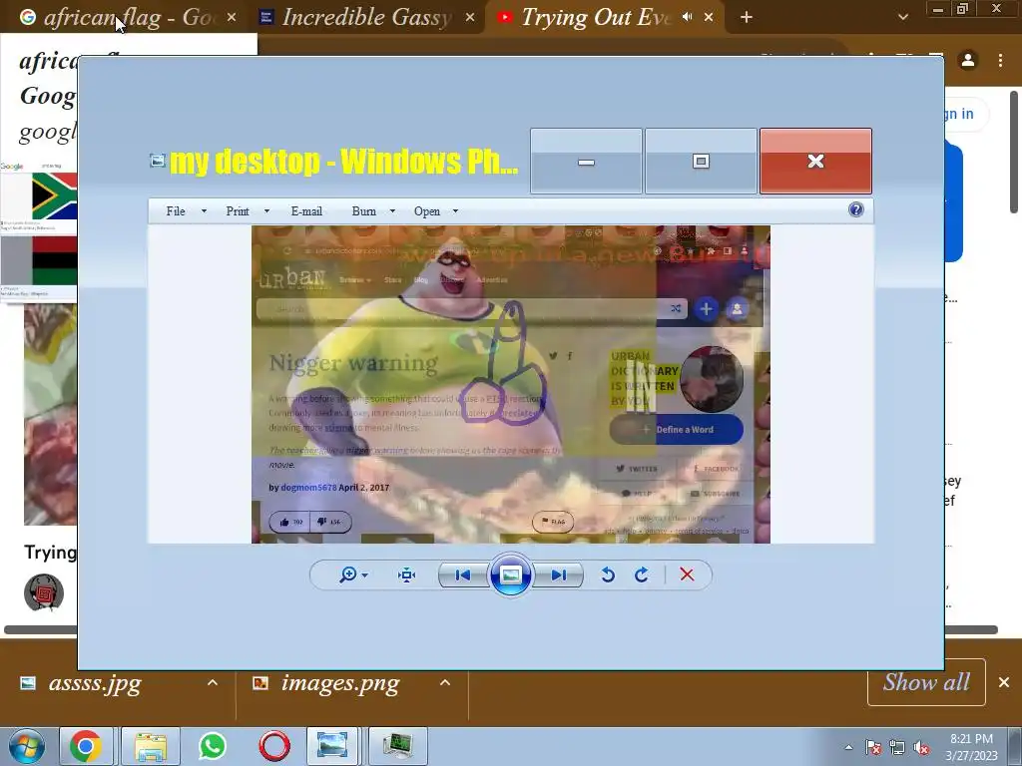Delete the picture with the red X
This screenshot has height=766, width=1022.
click(x=687, y=574)
